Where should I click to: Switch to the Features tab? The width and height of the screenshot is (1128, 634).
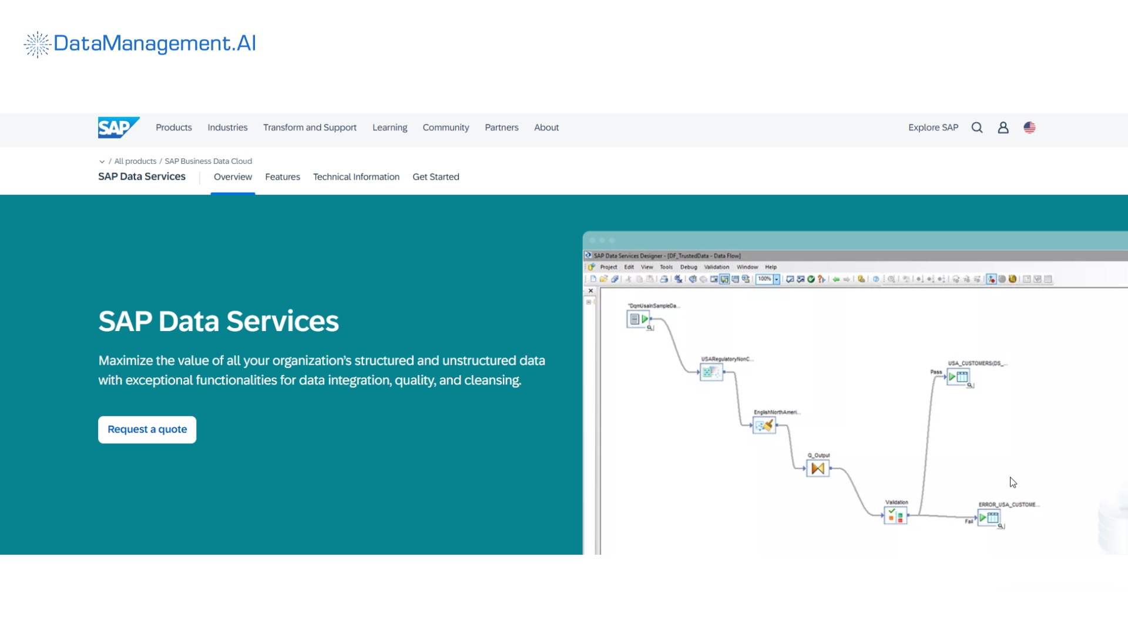283,177
